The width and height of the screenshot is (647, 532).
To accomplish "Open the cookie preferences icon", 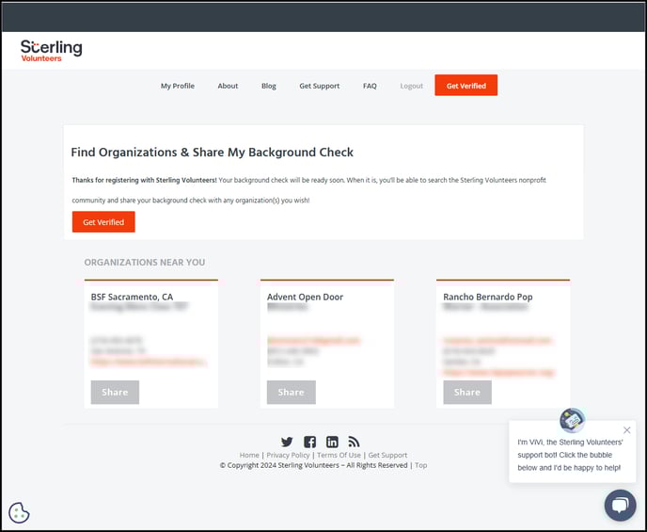I will [x=19, y=513].
